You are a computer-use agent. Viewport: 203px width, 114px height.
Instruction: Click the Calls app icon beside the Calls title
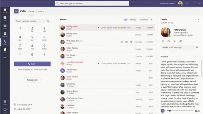(16, 11)
